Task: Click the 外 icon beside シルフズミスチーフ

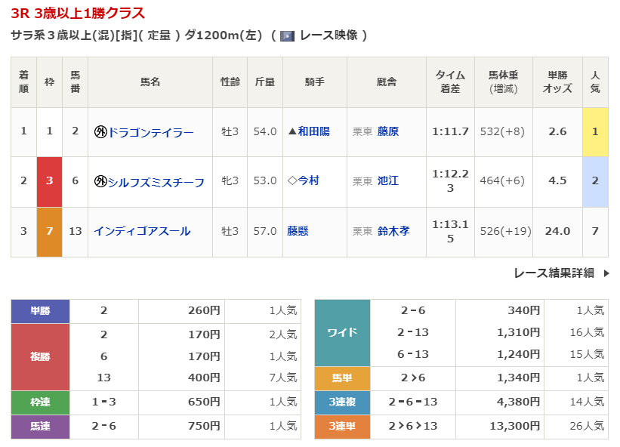Action: (x=100, y=182)
